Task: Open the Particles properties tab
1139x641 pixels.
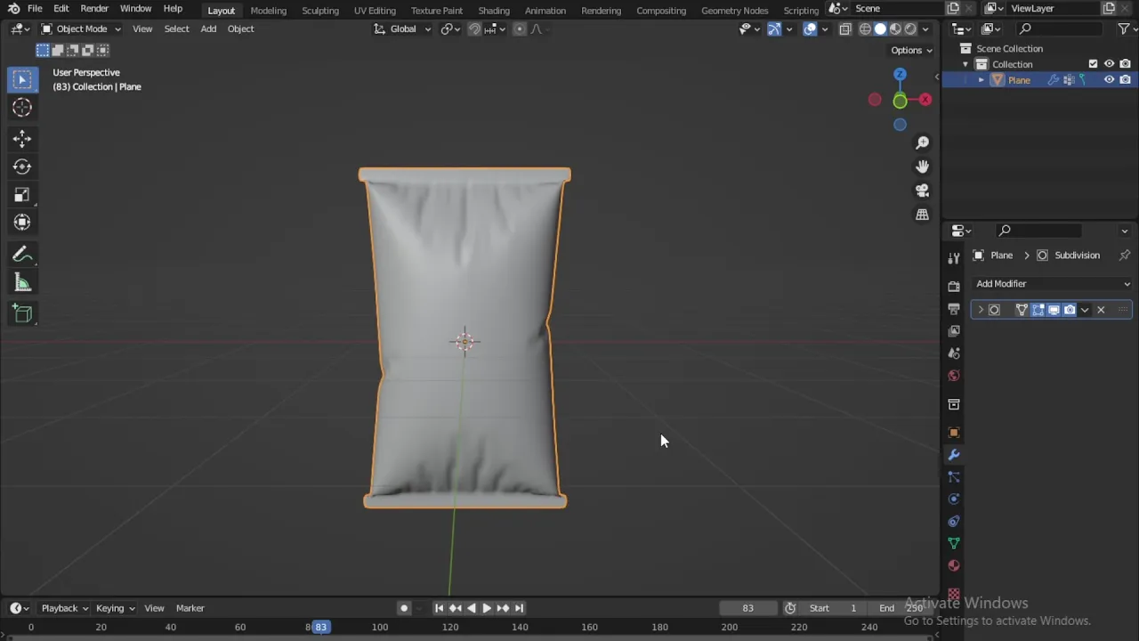Action: coord(954,477)
